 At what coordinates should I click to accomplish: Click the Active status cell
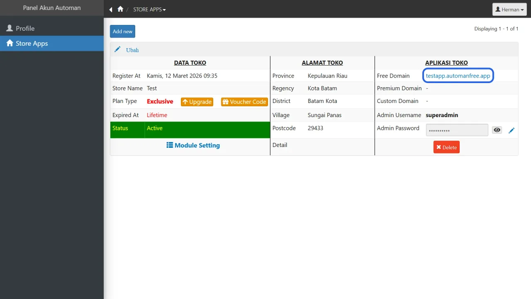[207, 130]
